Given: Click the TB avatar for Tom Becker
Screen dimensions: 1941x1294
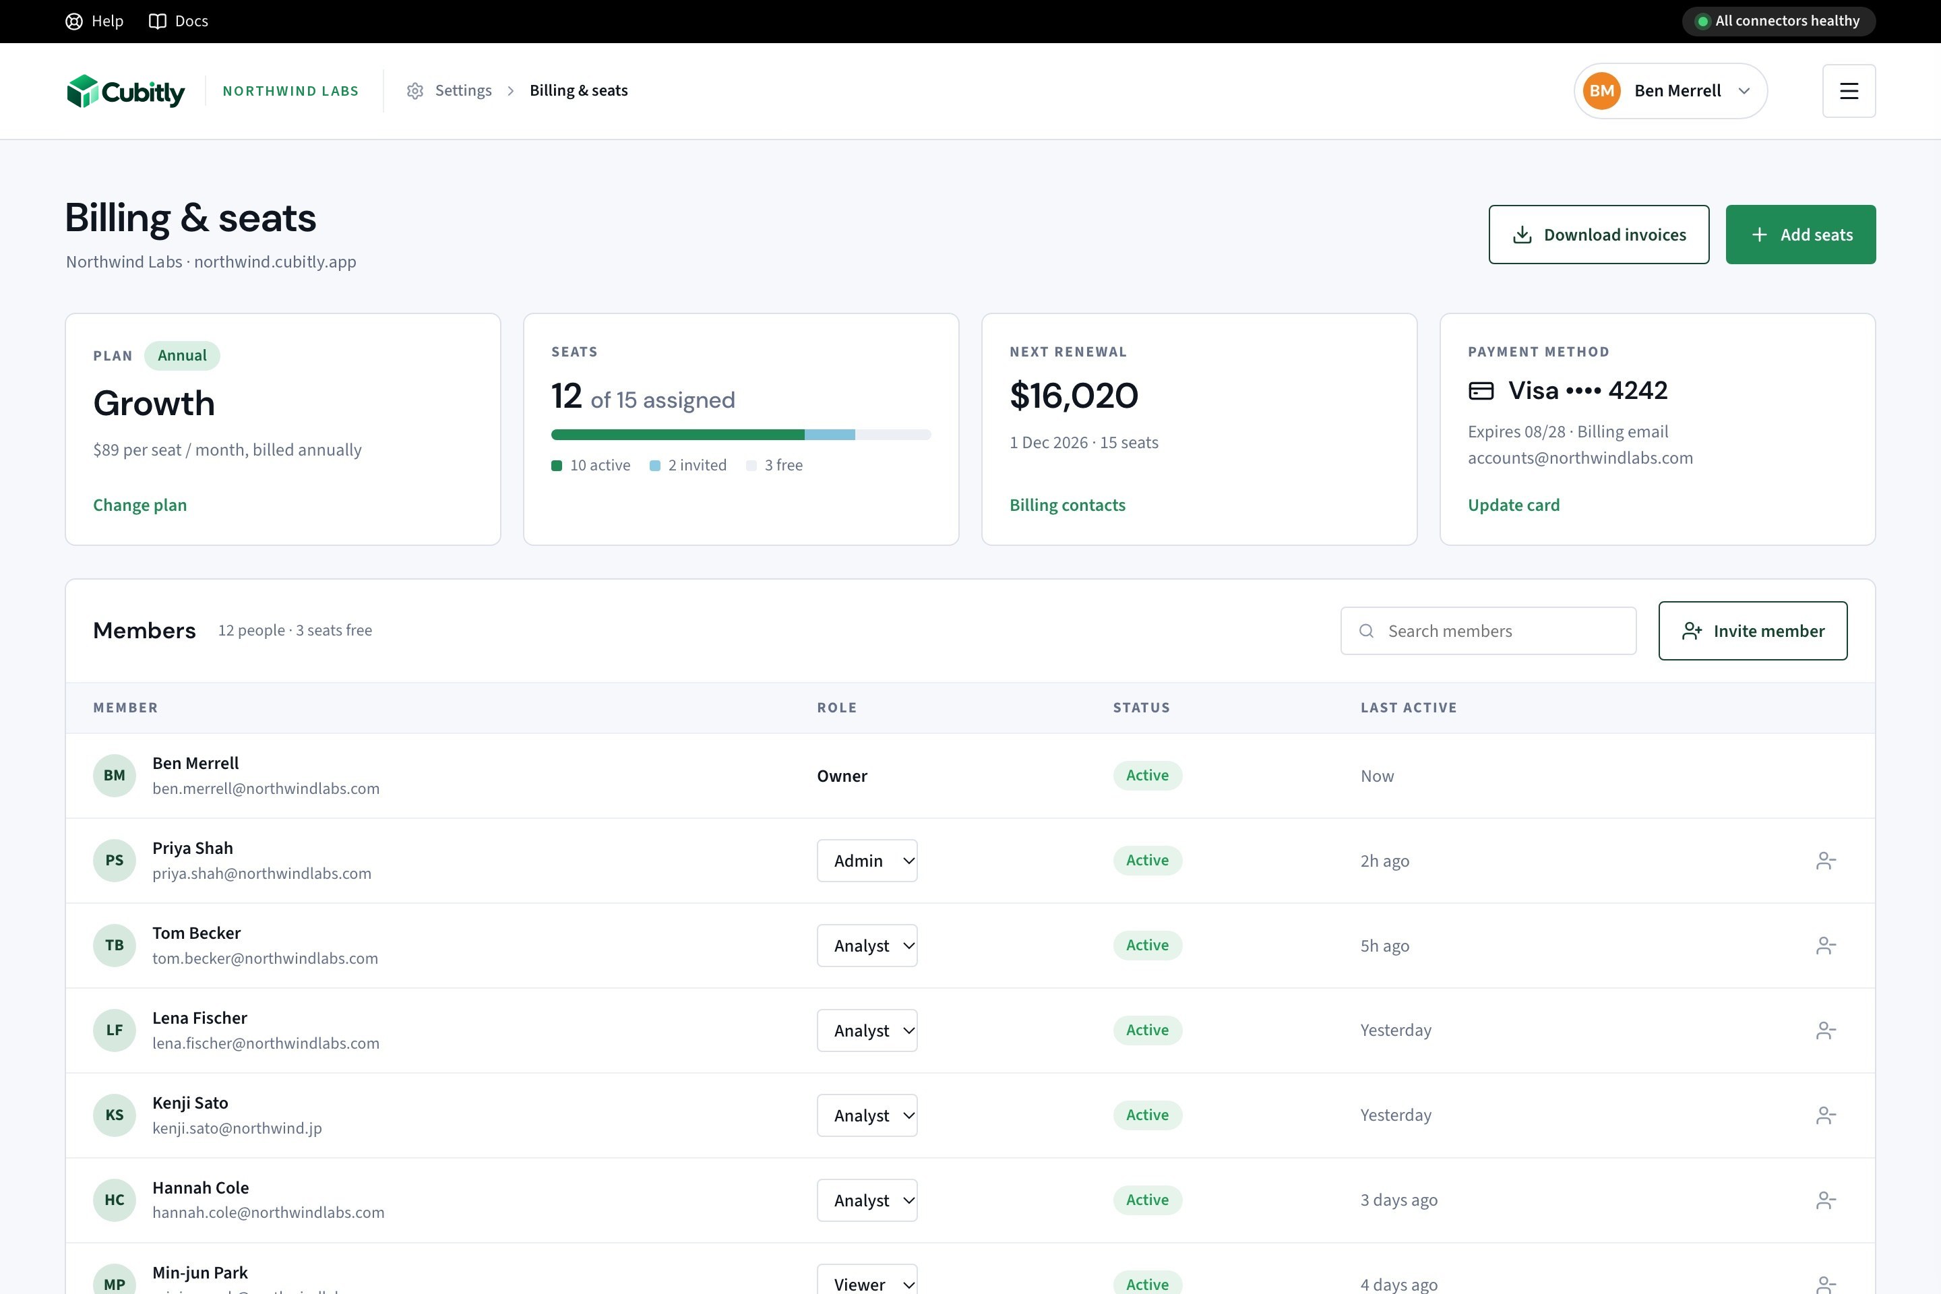Looking at the screenshot, I should [x=115, y=946].
